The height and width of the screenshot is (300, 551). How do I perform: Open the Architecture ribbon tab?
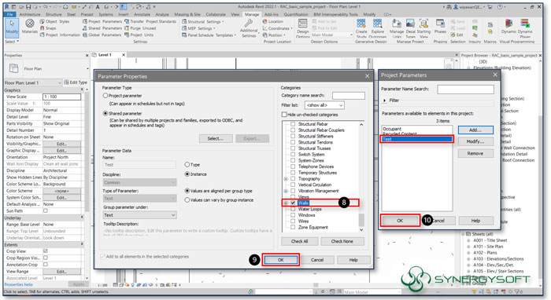point(30,14)
